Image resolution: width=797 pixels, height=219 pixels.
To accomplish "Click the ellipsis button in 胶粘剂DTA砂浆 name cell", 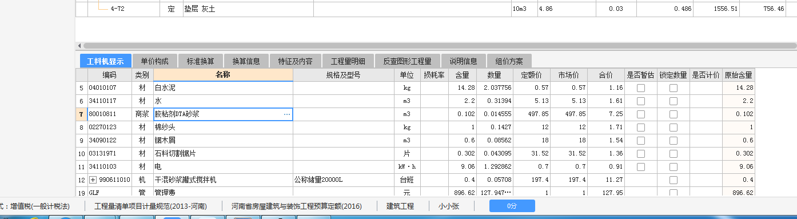I will [287, 114].
